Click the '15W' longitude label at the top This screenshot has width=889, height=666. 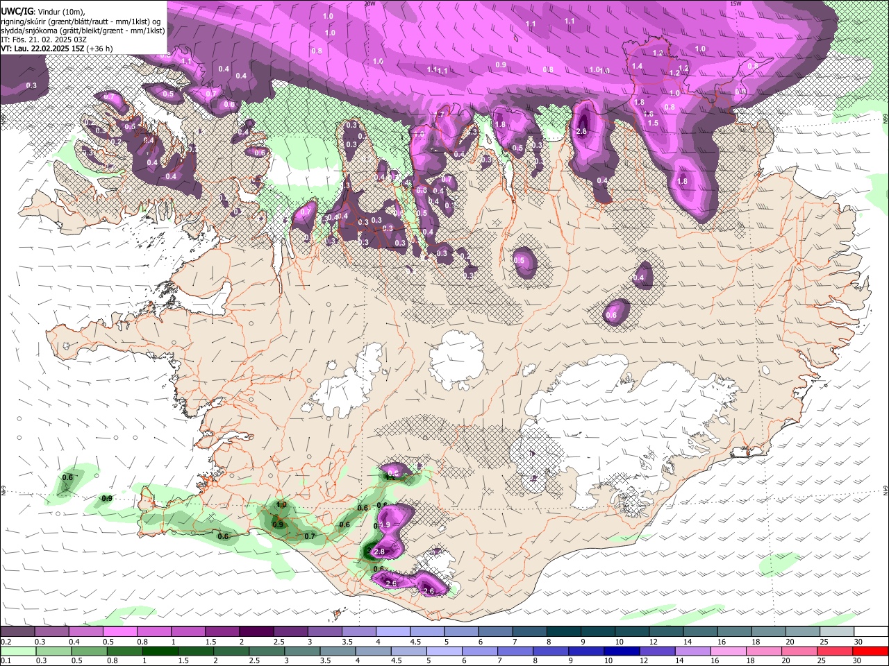click(736, 3)
